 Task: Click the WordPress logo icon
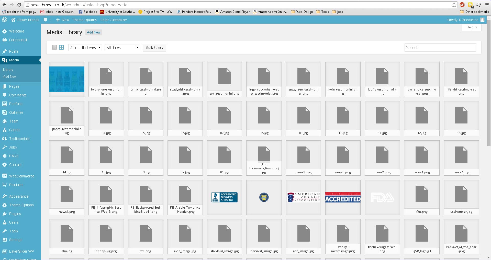pyautogui.click(x=4, y=20)
